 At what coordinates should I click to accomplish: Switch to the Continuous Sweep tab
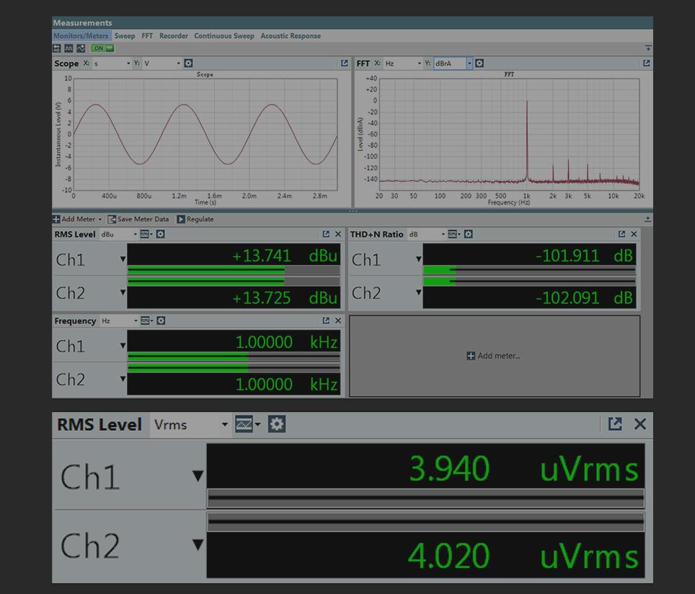coord(223,35)
